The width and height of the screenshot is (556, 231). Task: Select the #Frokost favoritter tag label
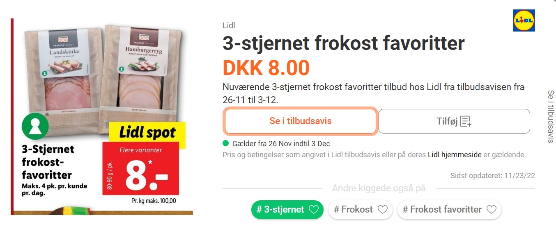[x=442, y=210]
